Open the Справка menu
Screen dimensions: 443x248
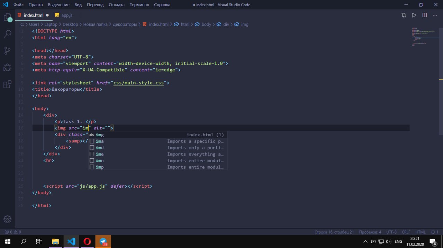pos(162,5)
